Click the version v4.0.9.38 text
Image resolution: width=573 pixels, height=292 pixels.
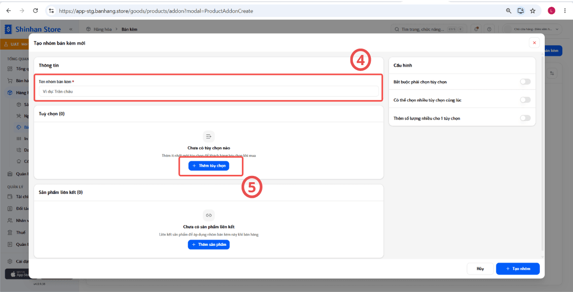click(x=40, y=284)
